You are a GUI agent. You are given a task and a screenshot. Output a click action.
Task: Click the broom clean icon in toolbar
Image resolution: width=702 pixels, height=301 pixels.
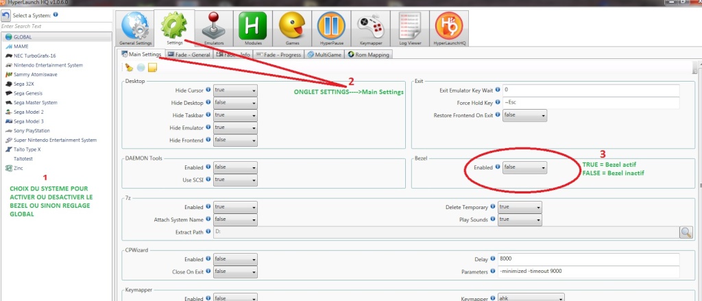130,68
